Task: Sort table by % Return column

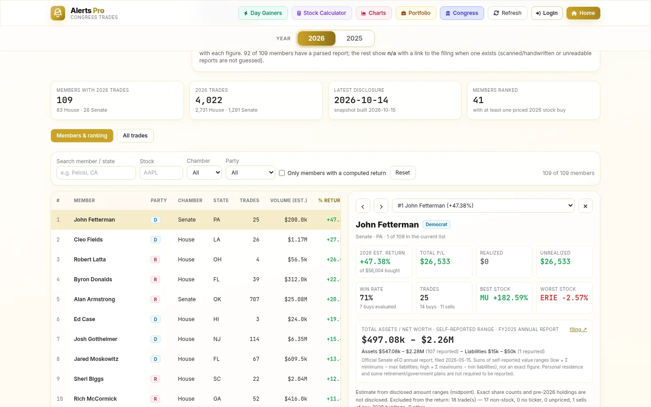Action: pos(329,200)
